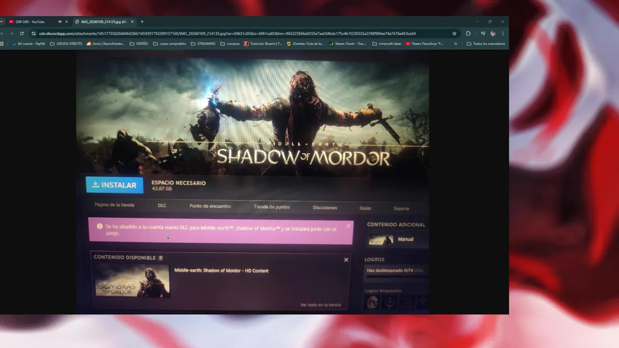The height and width of the screenshot is (348, 619).
Task: Open the Punto de encuentro tab
Action: [210, 206]
